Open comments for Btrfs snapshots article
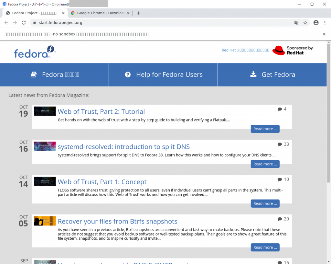331x264 pixels. click(283, 219)
